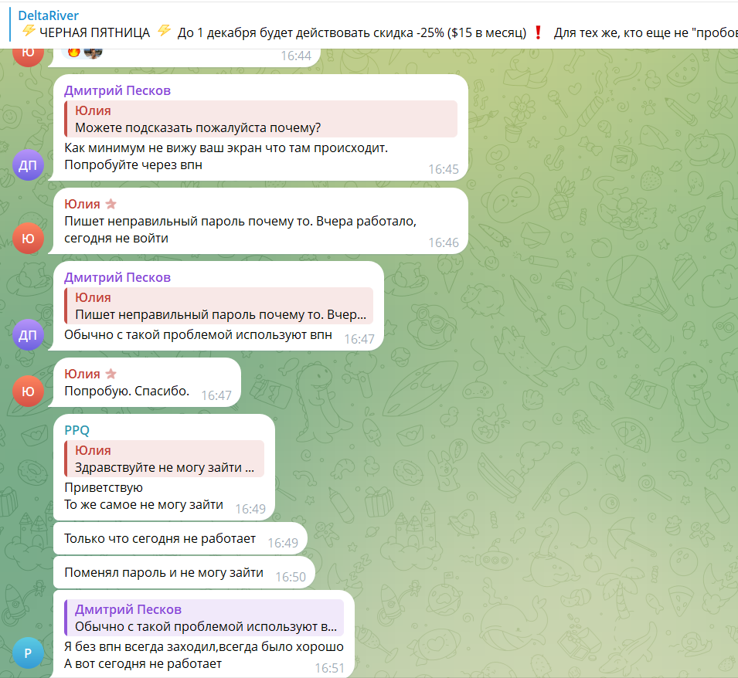Open Юлия's avatar beside the 16:46 message
The width and height of the screenshot is (738, 678).
coord(29,239)
